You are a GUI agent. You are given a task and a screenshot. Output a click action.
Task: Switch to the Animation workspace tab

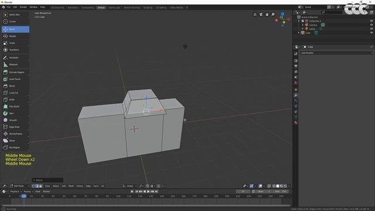(x=73, y=8)
